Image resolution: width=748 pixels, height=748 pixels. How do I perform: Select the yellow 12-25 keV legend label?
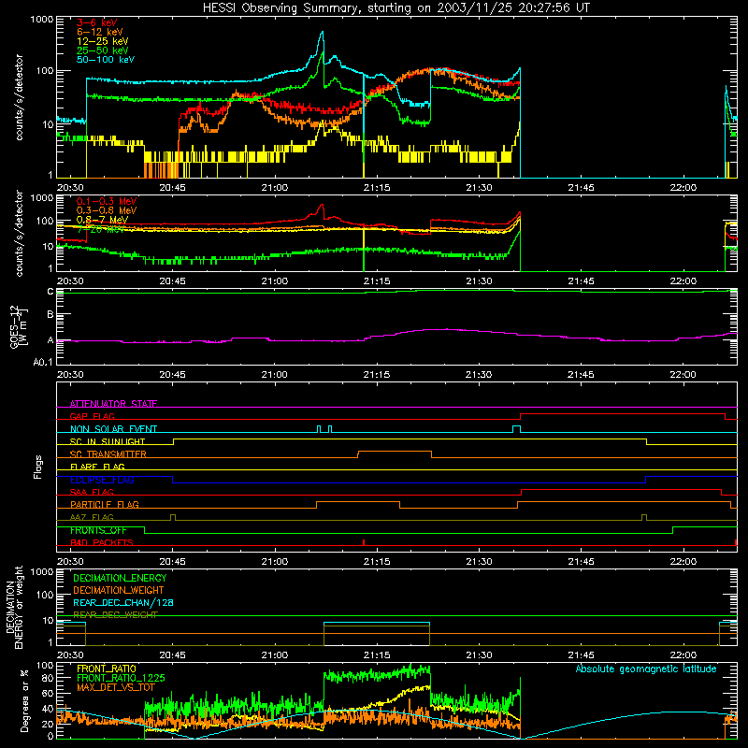pos(103,41)
